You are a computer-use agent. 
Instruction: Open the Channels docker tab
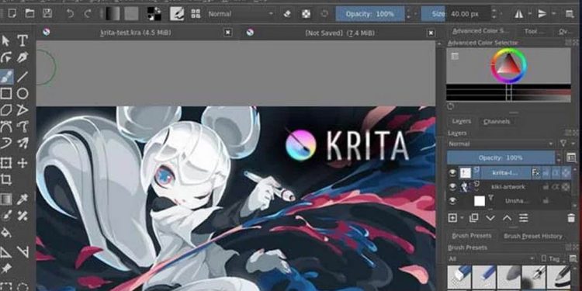click(497, 122)
